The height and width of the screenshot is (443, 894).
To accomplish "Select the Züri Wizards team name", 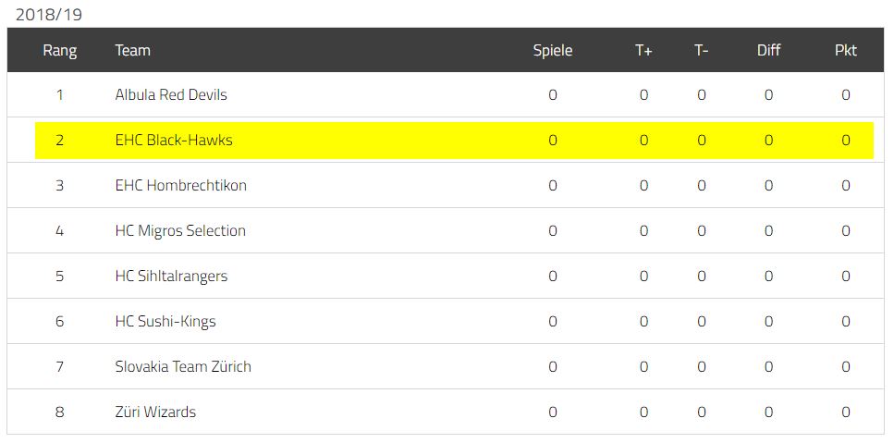I will tap(155, 412).
